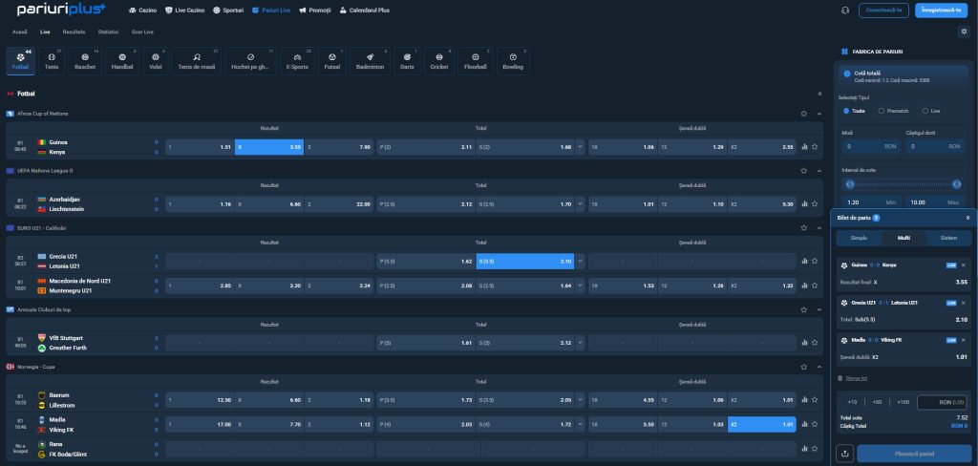Viewport: 978px width, 466px height.
Task: Collapse the Fotbal section
Action: tap(819, 94)
